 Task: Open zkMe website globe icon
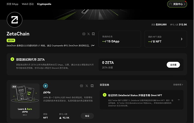[81, 86]
